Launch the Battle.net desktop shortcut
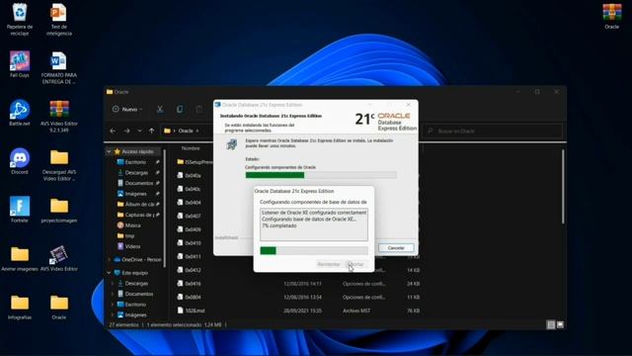Viewport: 632px width, 356px height. [x=20, y=113]
